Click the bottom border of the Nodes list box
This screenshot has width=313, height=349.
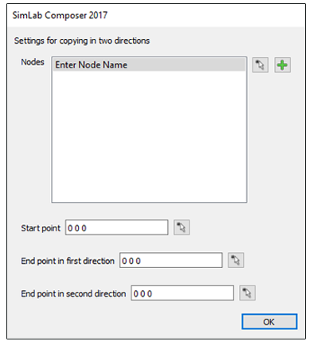[x=149, y=203]
